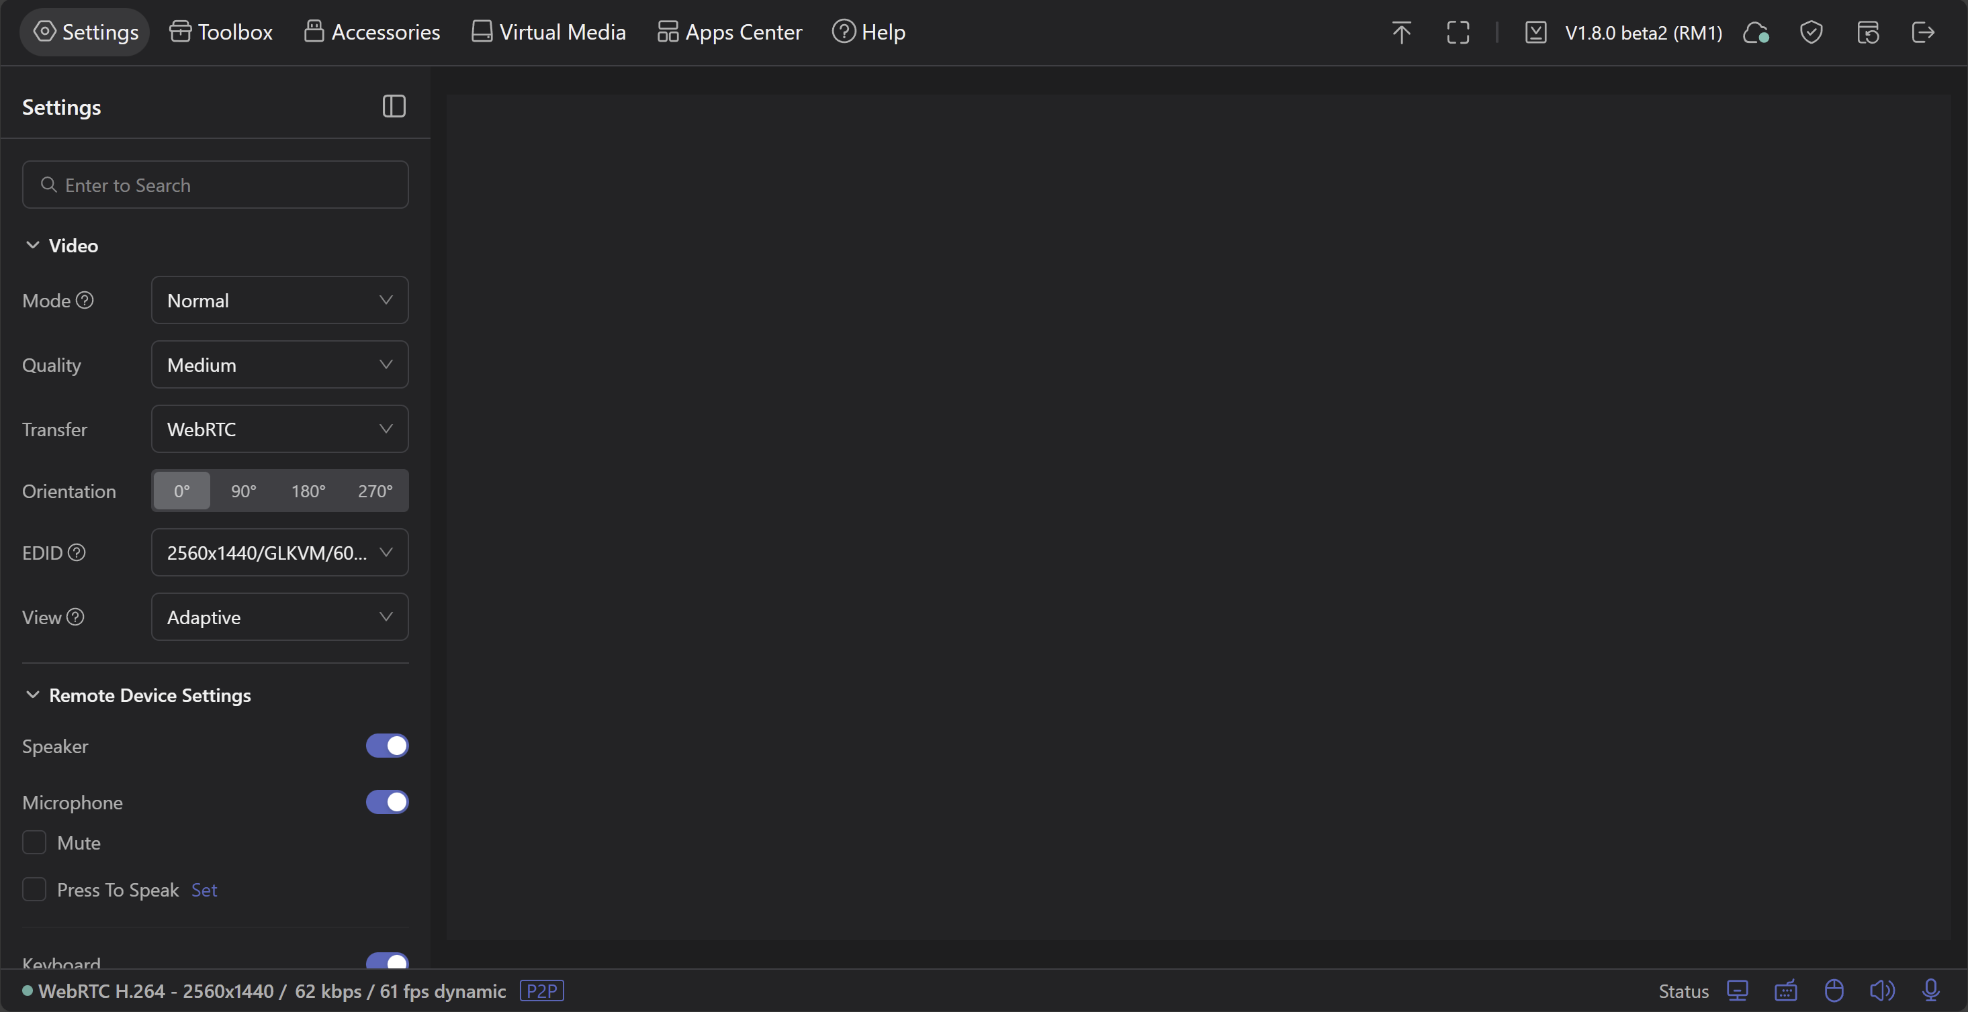Click the Set link for Press To Speak
Image resolution: width=1968 pixels, height=1012 pixels.
204,890
